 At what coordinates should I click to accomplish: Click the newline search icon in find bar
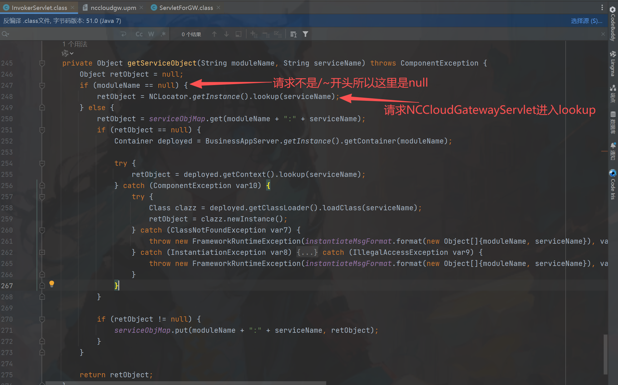pos(124,34)
